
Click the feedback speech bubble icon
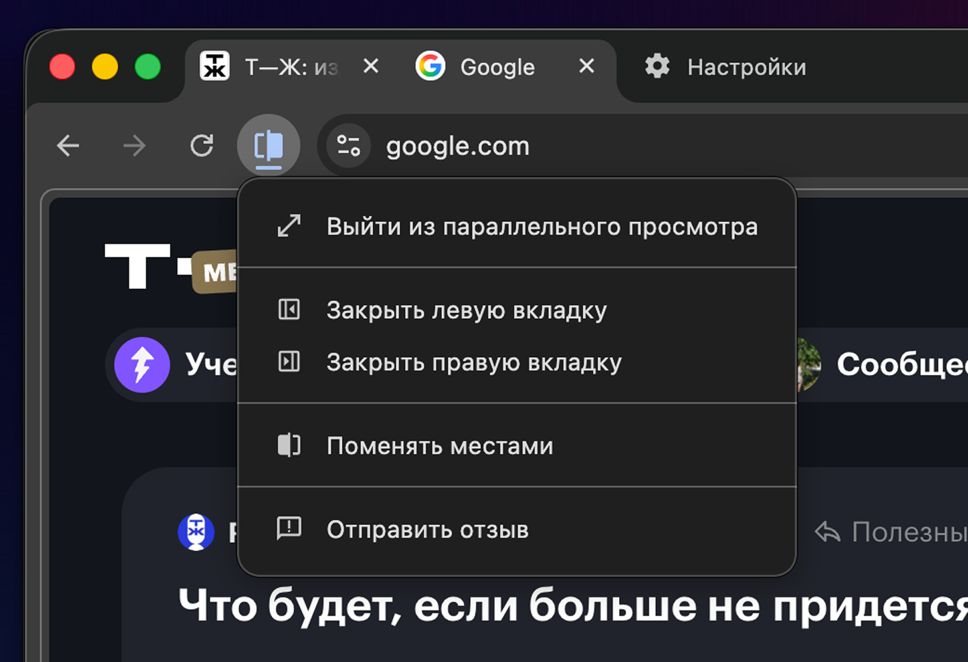coord(289,529)
